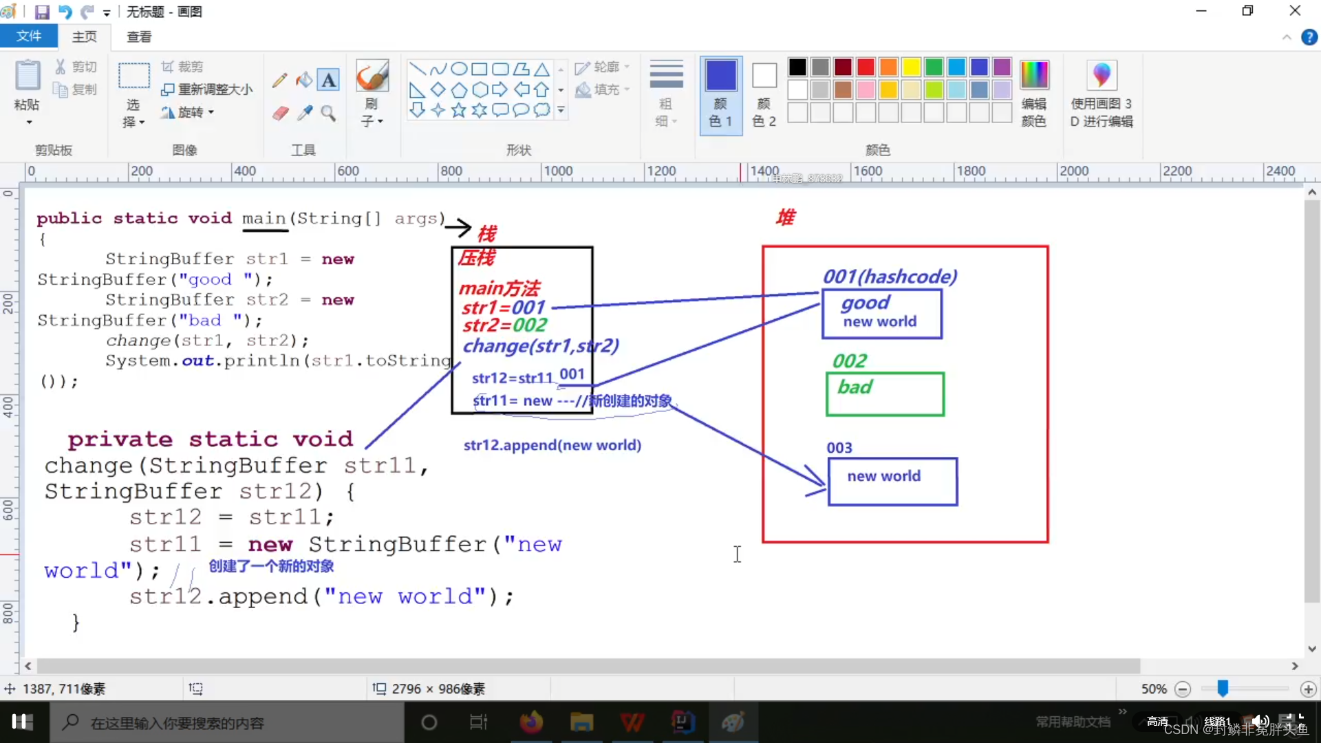Image resolution: width=1321 pixels, height=743 pixels.
Task: Open Task View on the taskbar
Action: [x=478, y=722]
